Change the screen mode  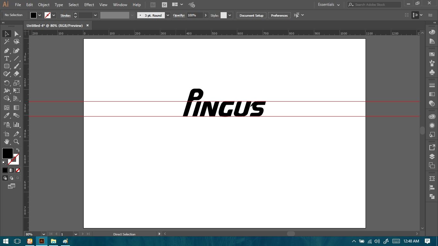click(x=12, y=186)
